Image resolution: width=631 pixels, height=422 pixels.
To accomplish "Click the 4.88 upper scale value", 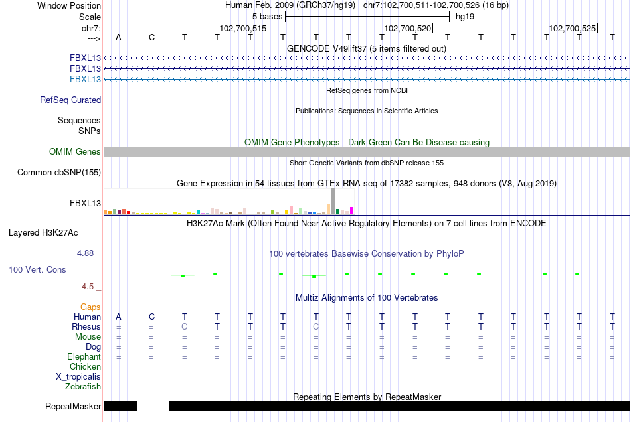I will [x=85, y=253].
